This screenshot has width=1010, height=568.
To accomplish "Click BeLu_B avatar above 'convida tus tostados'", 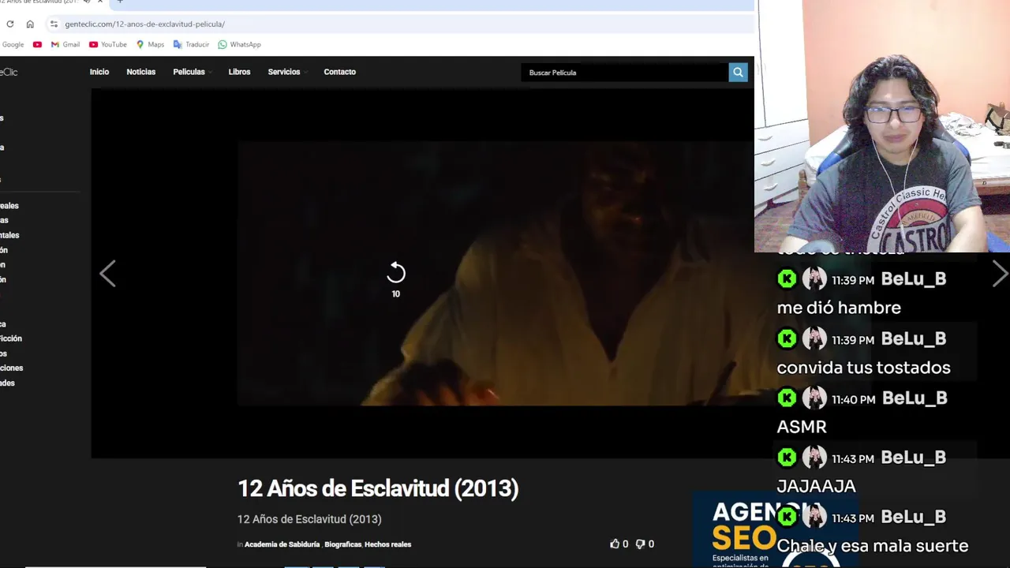I will click(814, 338).
